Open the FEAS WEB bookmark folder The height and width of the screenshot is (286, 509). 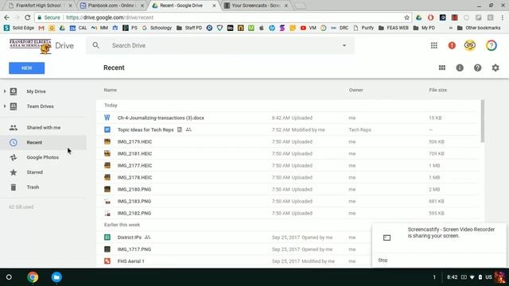394,28
